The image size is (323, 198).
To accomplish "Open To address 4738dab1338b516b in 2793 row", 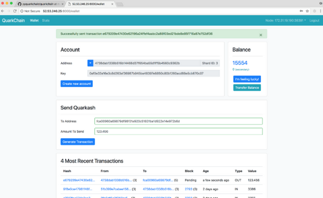I will point(158,189).
